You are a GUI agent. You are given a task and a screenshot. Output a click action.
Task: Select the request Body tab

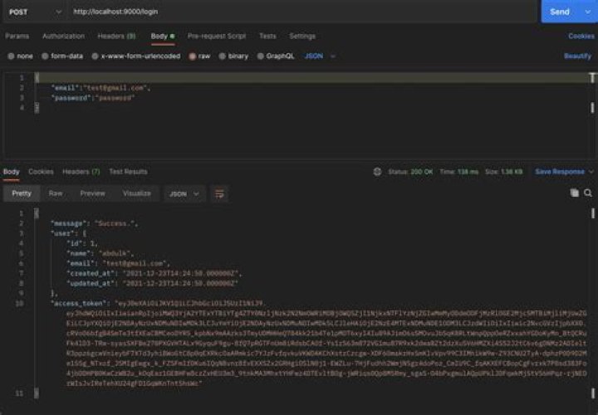[163, 37]
